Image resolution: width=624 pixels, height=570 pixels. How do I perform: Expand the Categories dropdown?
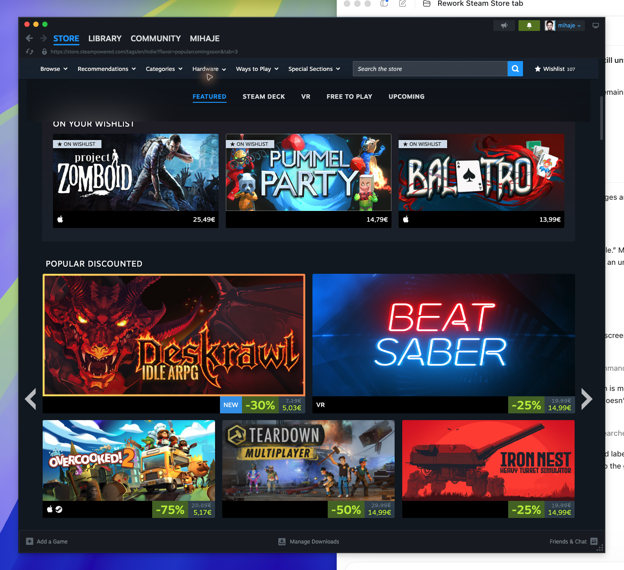click(164, 69)
